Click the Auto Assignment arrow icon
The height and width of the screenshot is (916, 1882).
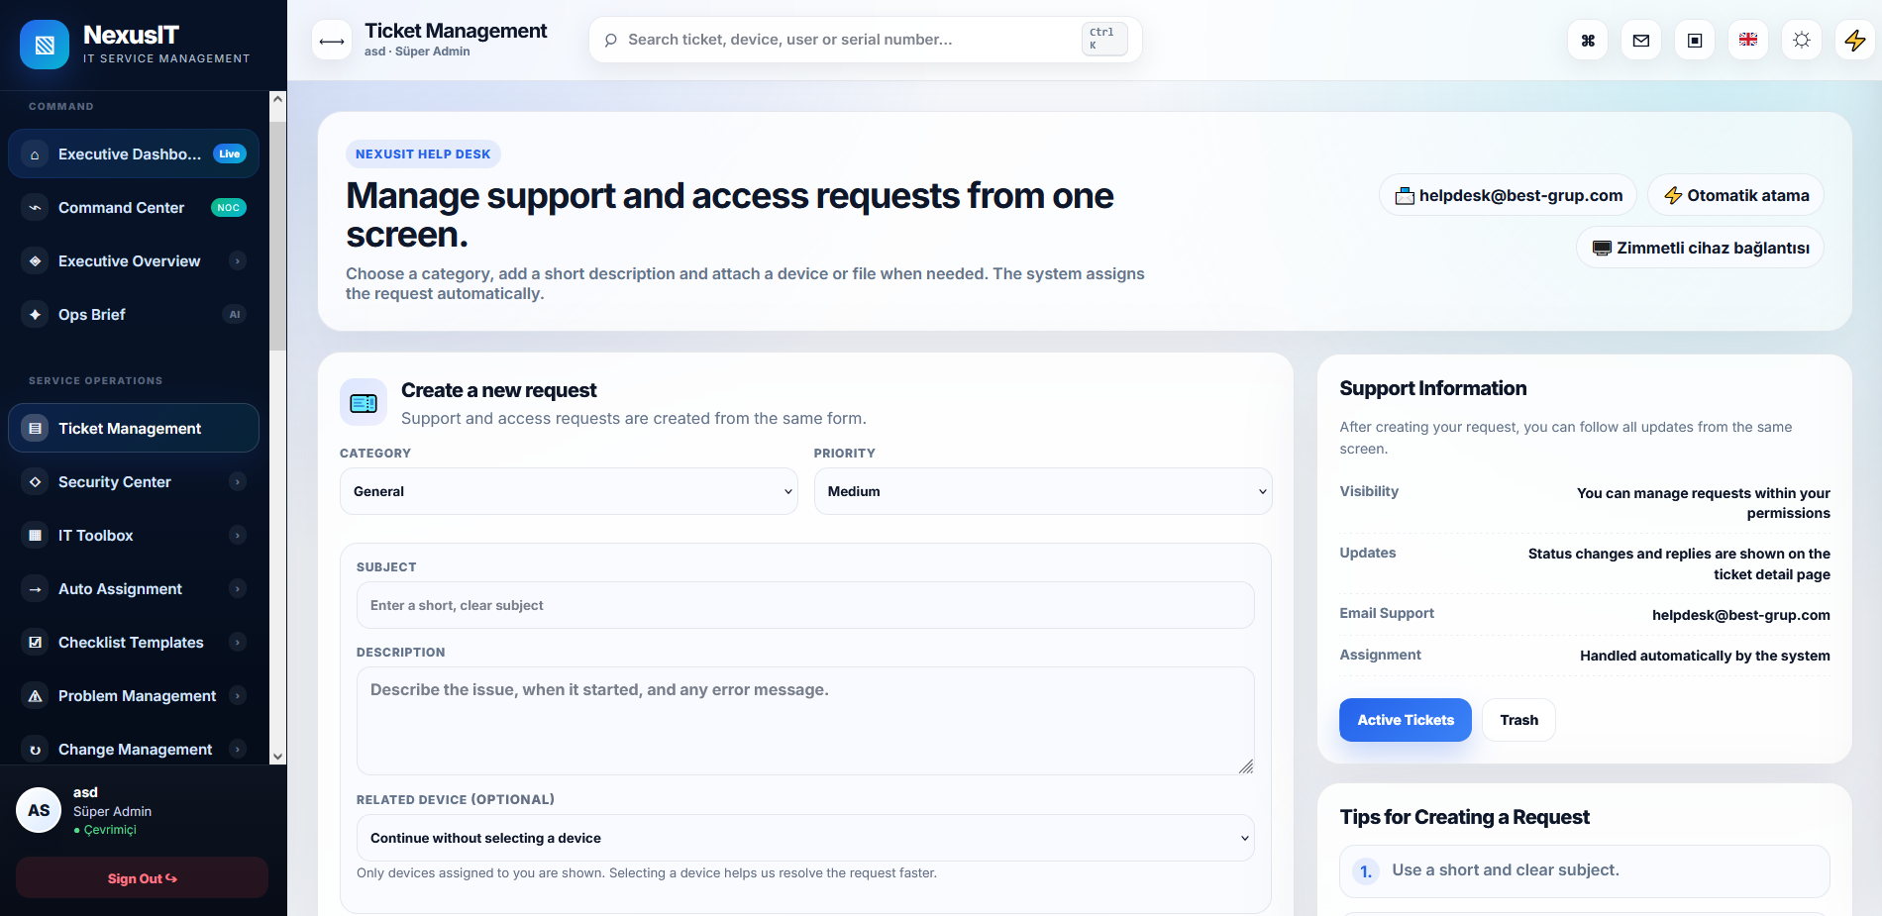(36, 589)
